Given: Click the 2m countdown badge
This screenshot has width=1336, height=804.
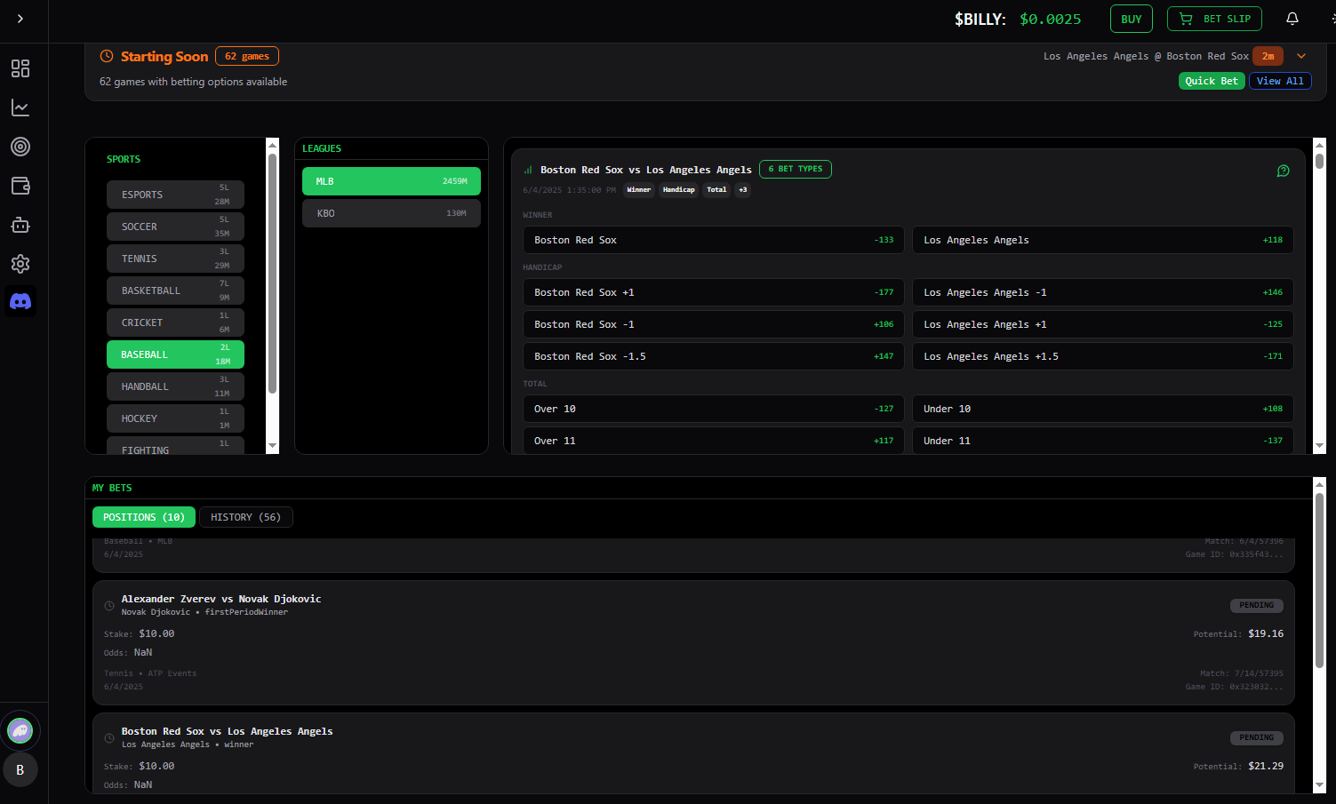Looking at the screenshot, I should pos(1268,56).
